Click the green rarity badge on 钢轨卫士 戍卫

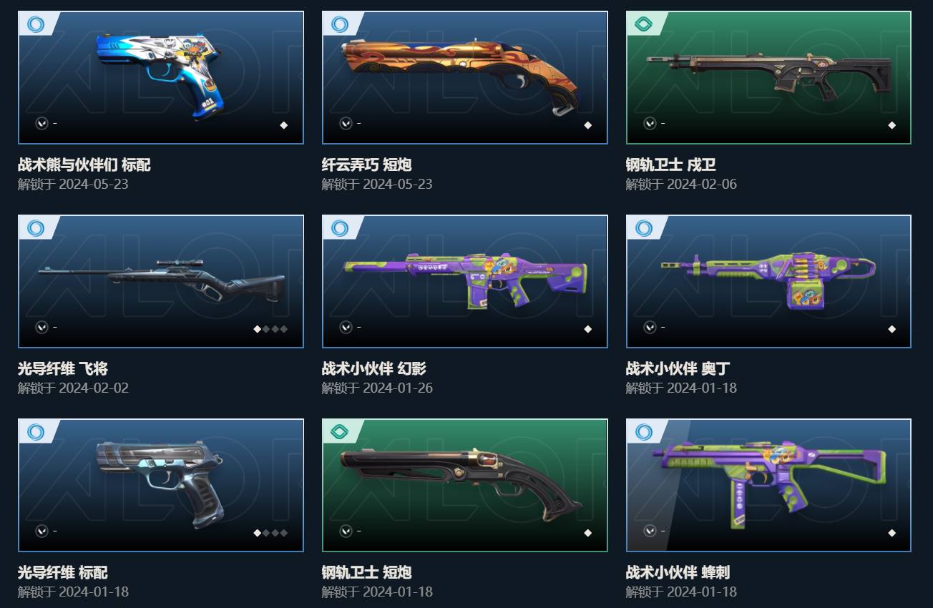[x=644, y=24]
